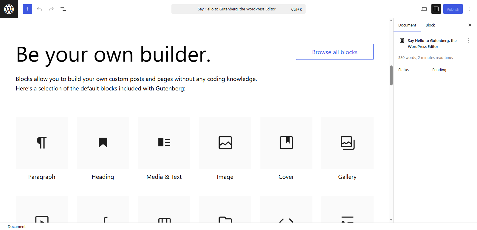The height and width of the screenshot is (230, 477).
Task: Click the Paragraph label text
Action: pyautogui.click(x=42, y=177)
